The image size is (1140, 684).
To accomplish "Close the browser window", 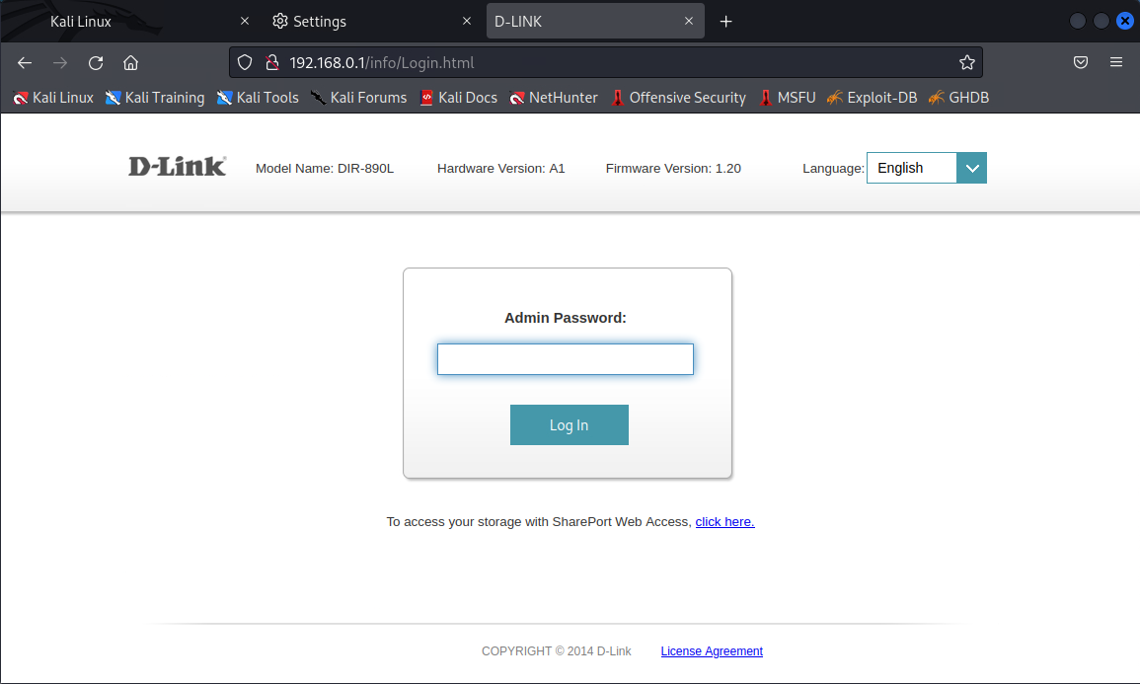I will [1125, 21].
